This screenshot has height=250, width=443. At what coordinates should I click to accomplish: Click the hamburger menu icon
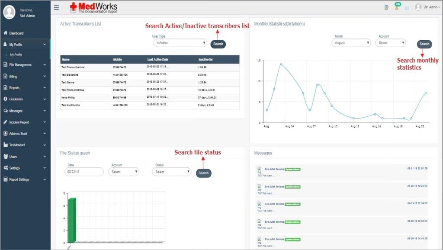(57, 7)
